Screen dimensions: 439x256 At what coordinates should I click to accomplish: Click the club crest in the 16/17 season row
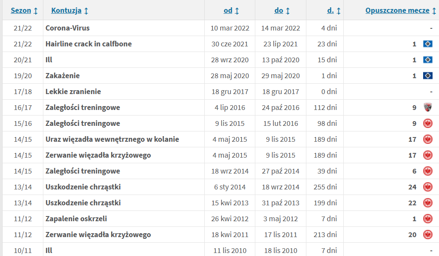(427, 107)
